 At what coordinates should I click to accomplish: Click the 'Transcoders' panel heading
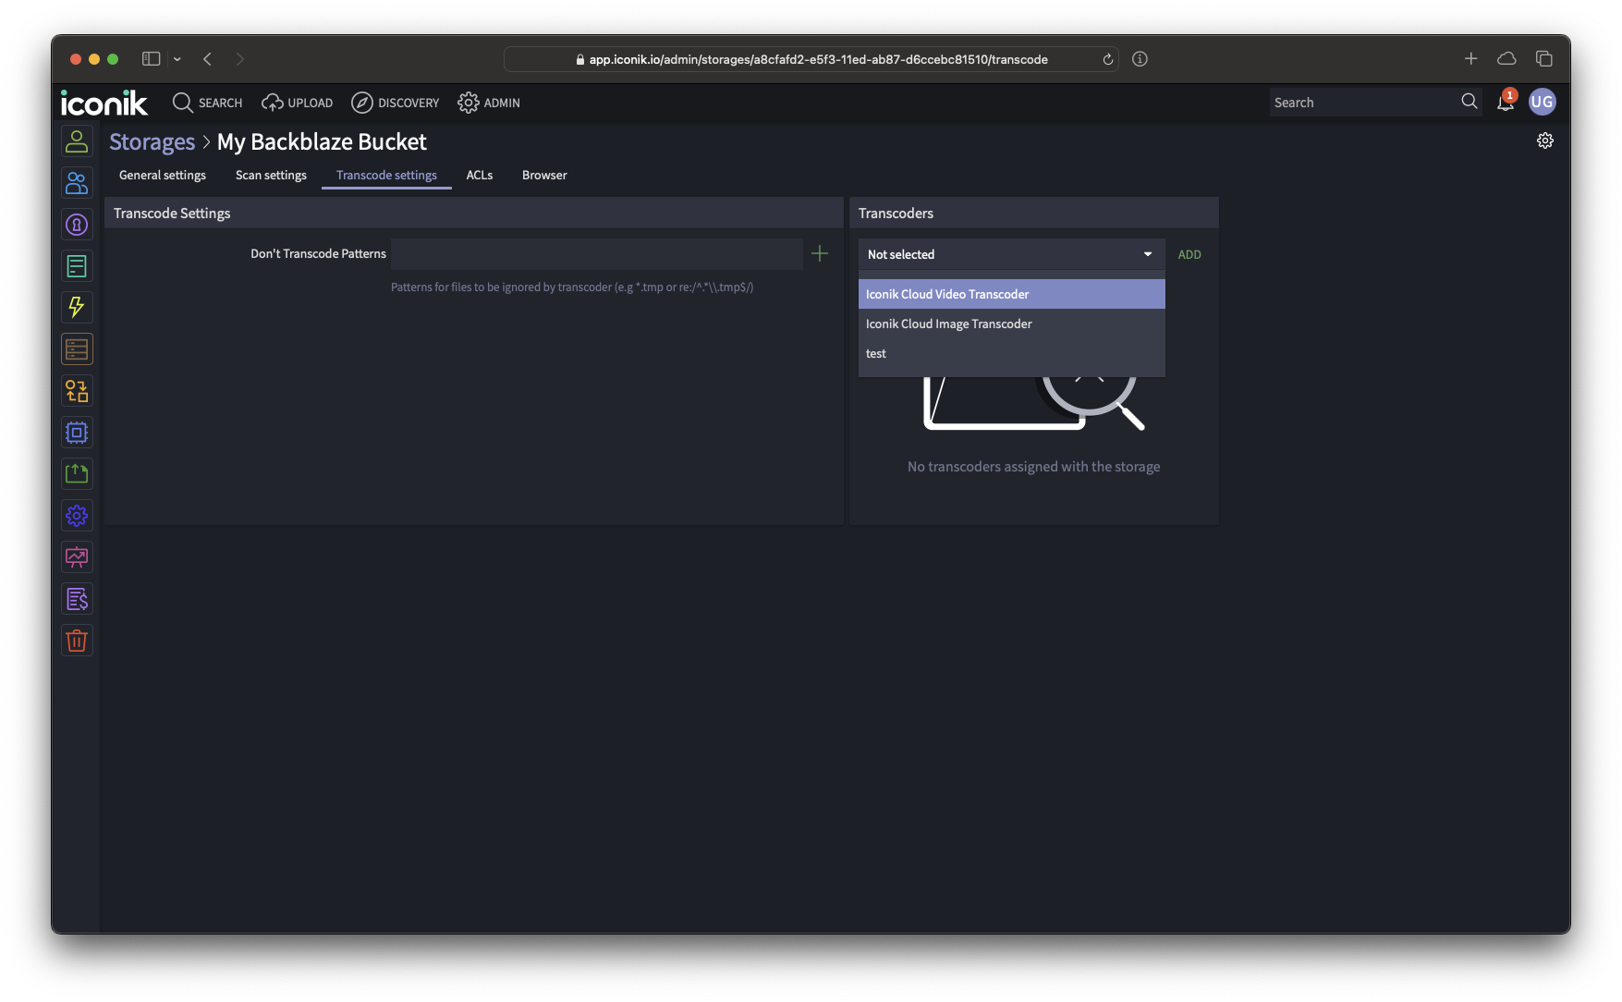[x=896, y=213]
